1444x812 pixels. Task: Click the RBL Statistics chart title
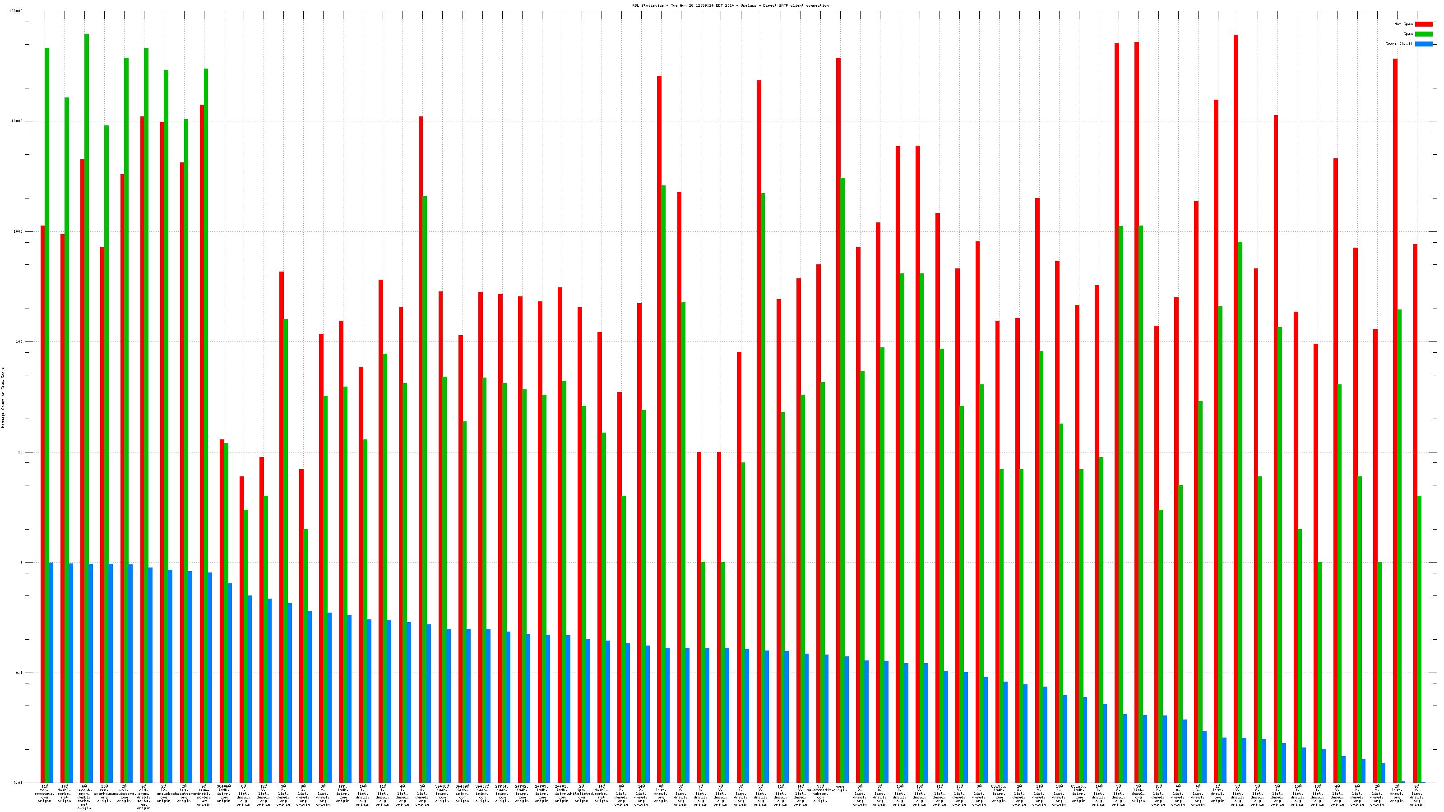pyautogui.click(x=730, y=5)
